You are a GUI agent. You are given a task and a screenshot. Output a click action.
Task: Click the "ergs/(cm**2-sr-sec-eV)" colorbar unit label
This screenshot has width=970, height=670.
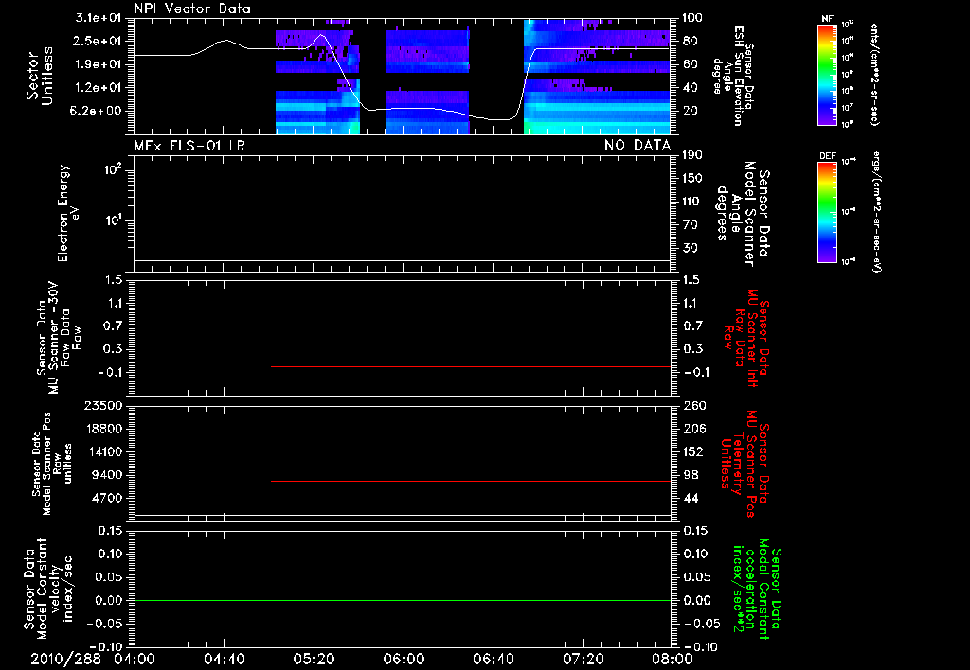[x=876, y=212]
